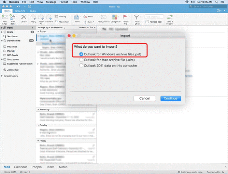
Task: Open the Pay Stubs folder
Action: coord(10,47)
